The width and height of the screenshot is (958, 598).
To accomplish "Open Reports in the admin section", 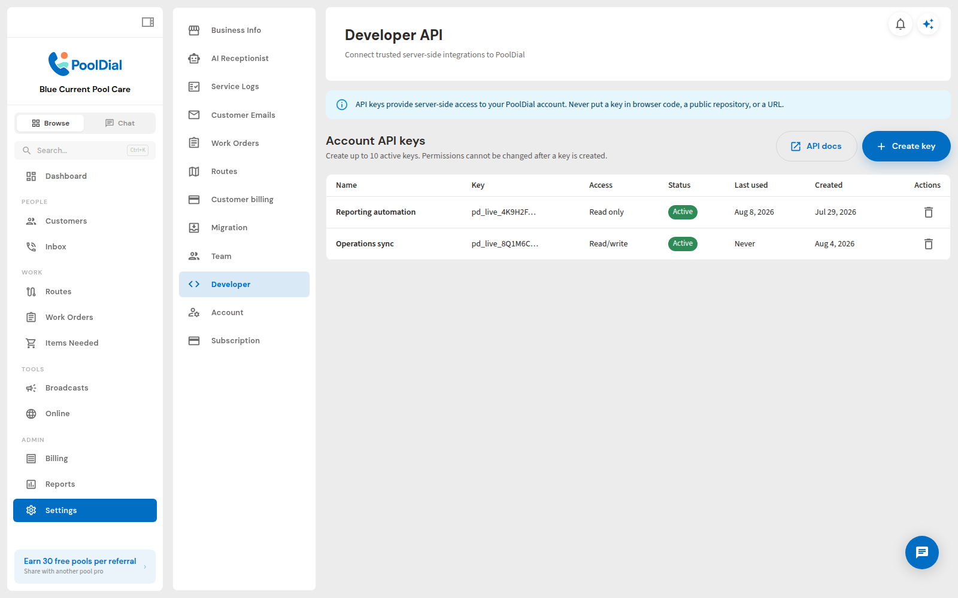I will click(x=85, y=484).
